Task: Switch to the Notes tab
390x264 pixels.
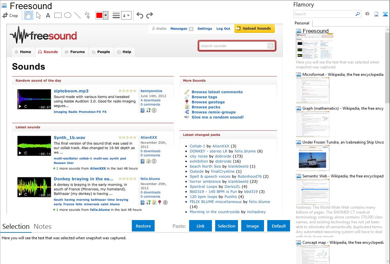Action: 43,227
